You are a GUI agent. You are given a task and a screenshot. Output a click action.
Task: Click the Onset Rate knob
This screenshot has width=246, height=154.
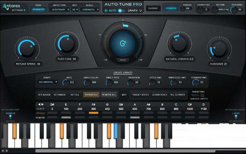(x=109, y=83)
